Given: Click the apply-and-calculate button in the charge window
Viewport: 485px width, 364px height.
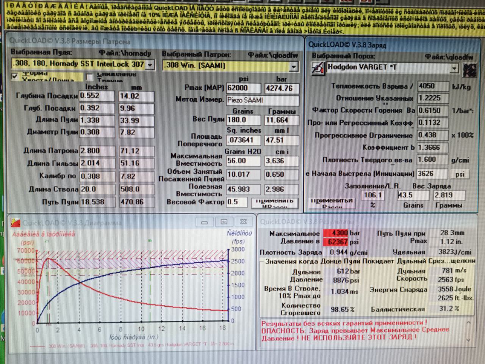Looking at the screenshot, I should click(x=332, y=203).
